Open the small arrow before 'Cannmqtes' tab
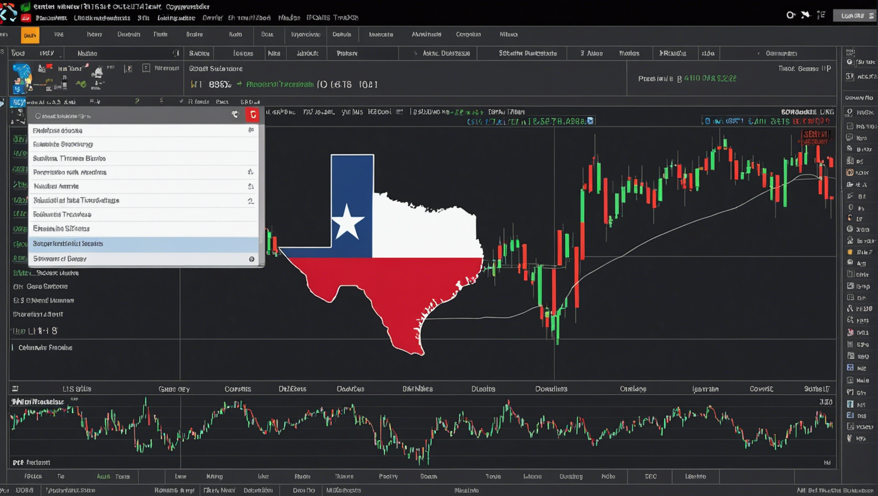878x496 pixels. click(758, 54)
